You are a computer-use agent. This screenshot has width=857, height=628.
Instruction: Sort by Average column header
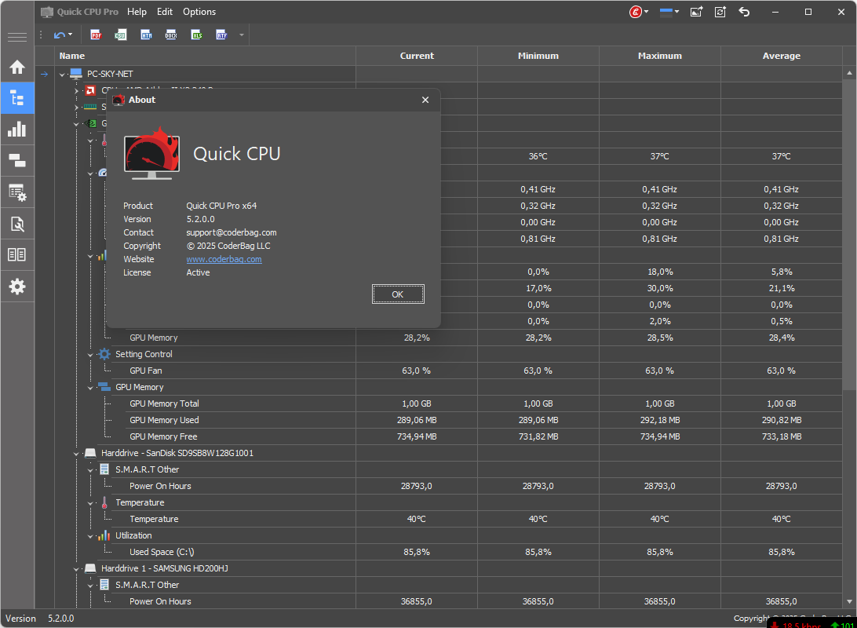(782, 56)
